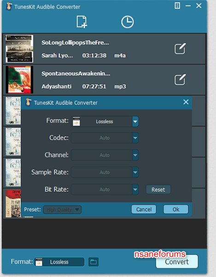Image resolution: width=216 pixels, height=277 pixels.
Task: Click the title SoLongLollipopsTheFre...
Action: tap(75, 42)
